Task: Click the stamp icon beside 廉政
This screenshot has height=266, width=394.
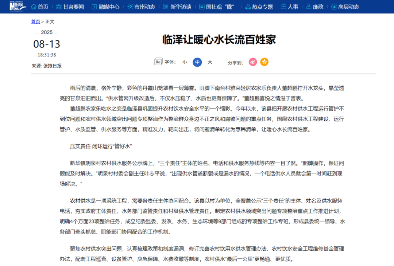Action: (308, 7)
